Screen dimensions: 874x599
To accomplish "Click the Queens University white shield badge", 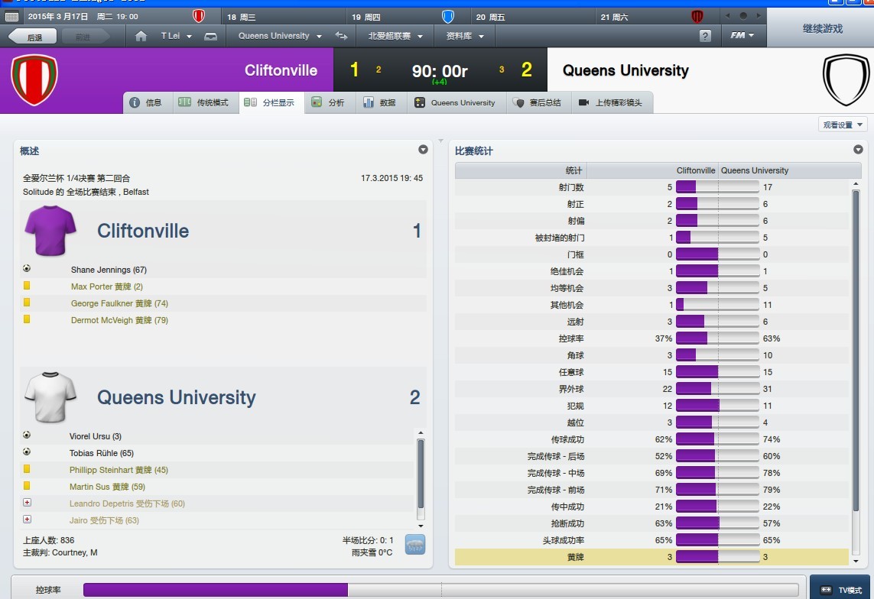I will (x=846, y=79).
